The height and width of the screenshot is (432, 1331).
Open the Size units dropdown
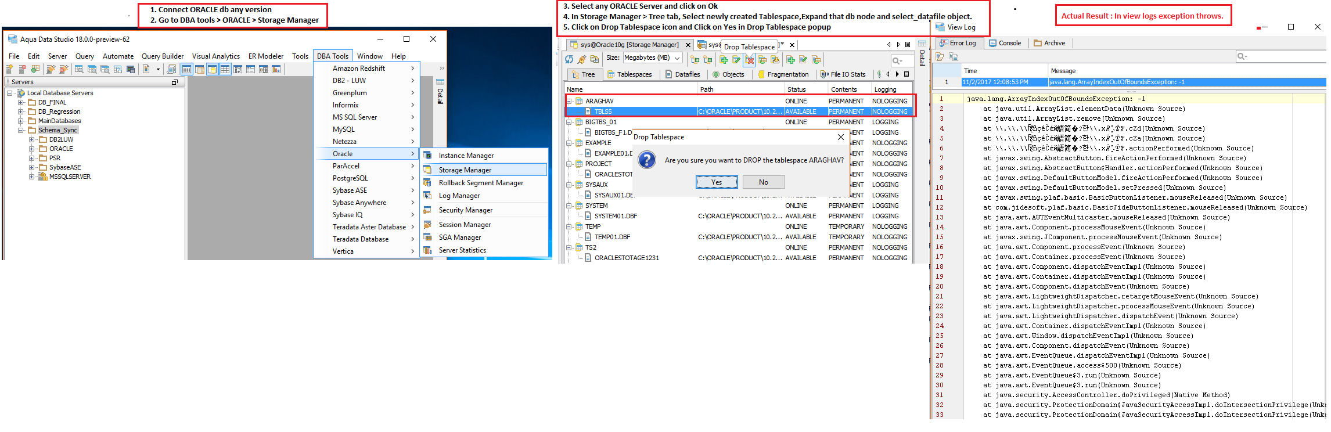click(677, 58)
